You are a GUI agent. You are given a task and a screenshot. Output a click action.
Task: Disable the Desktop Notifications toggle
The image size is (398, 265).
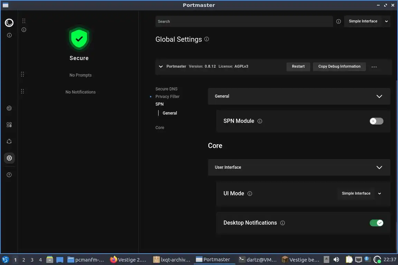pos(377,223)
